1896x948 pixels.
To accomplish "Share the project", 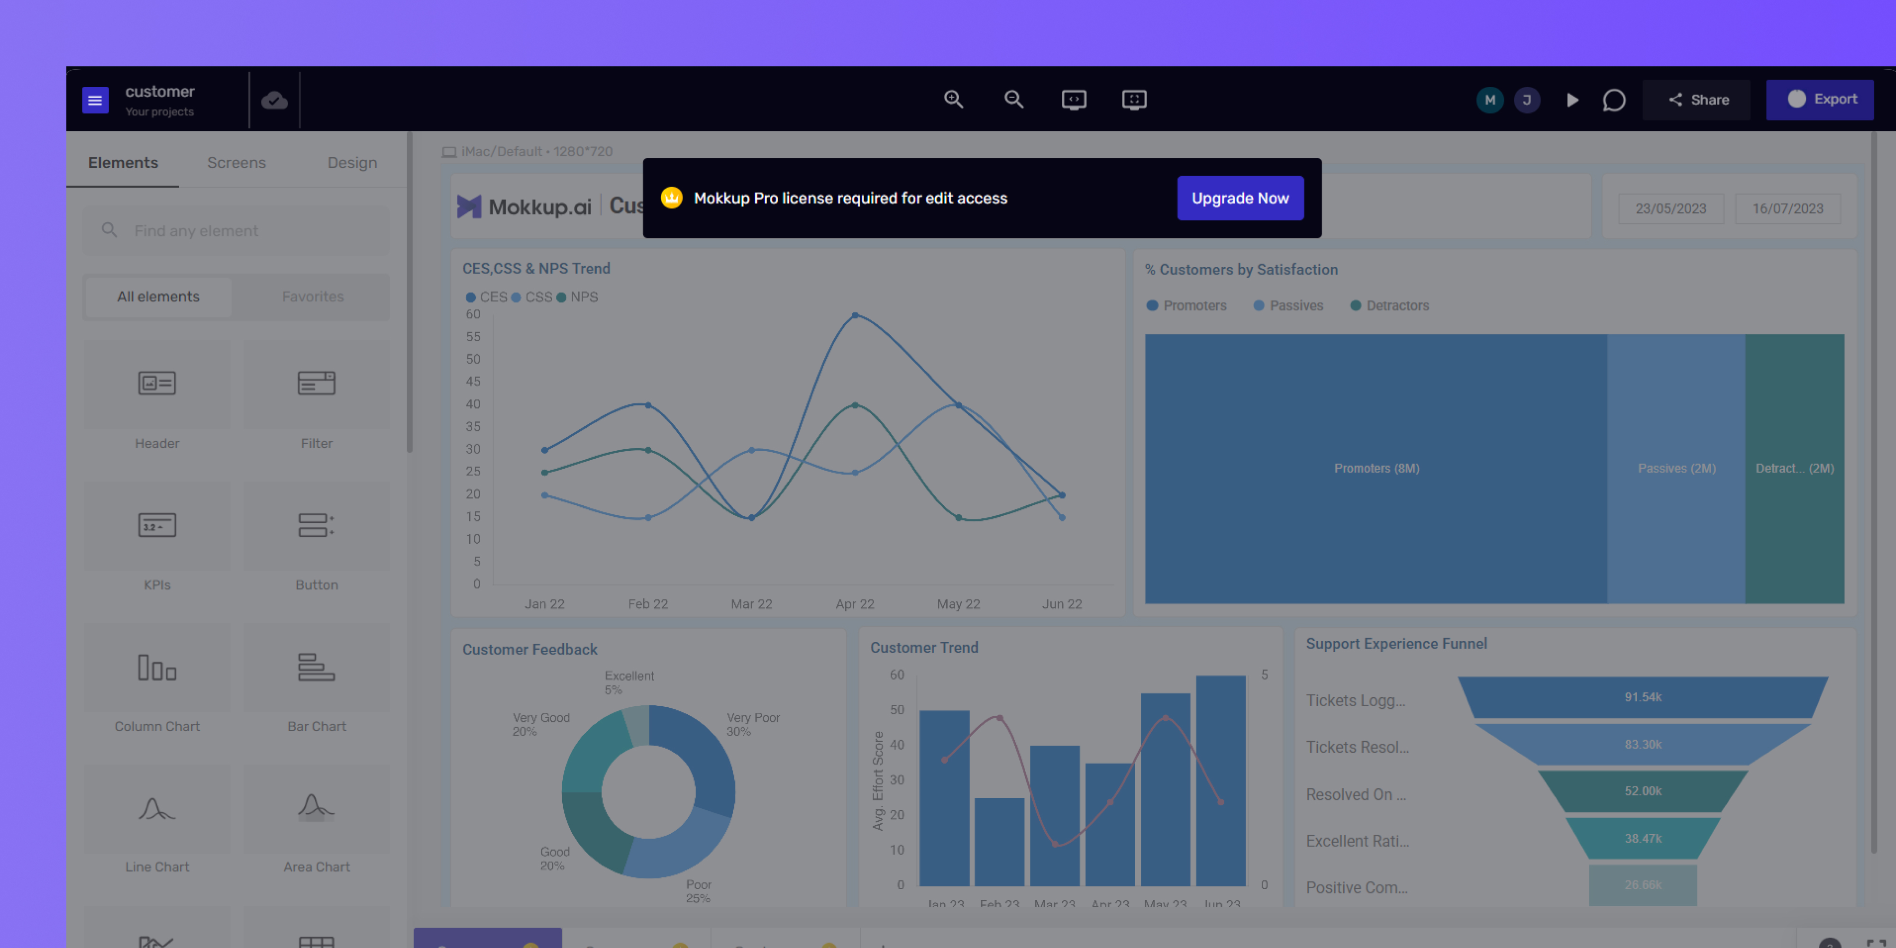I will pyautogui.click(x=1697, y=100).
